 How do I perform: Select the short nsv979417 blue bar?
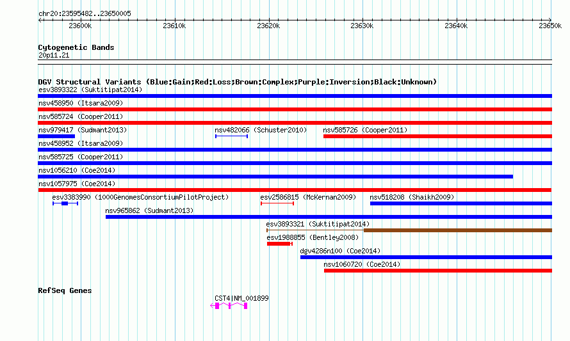[x=56, y=136]
